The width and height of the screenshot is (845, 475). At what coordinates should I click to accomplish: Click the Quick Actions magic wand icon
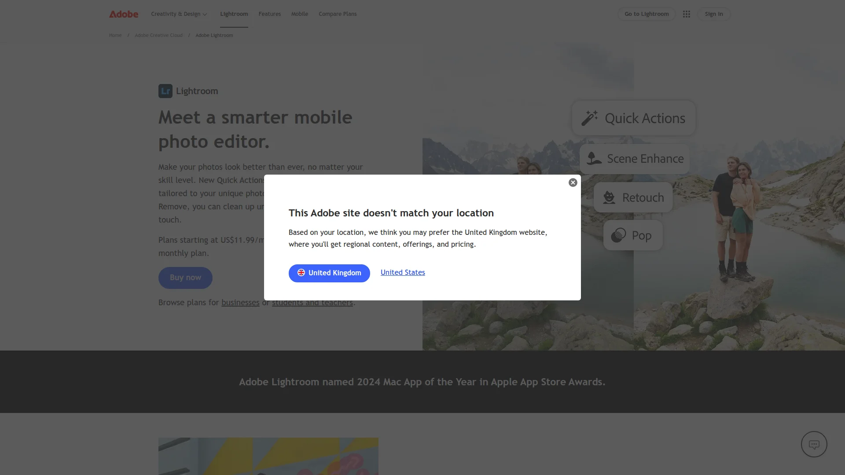point(590,118)
